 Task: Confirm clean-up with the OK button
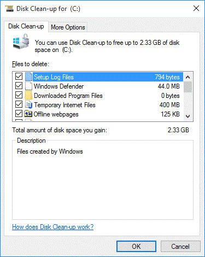(x=136, y=247)
